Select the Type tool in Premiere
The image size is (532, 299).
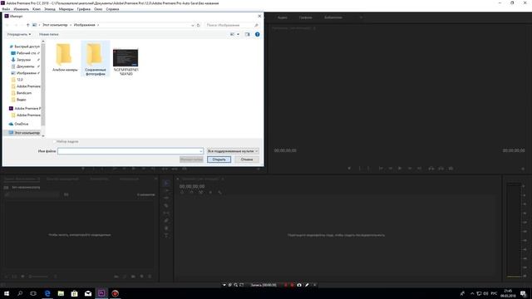166,236
